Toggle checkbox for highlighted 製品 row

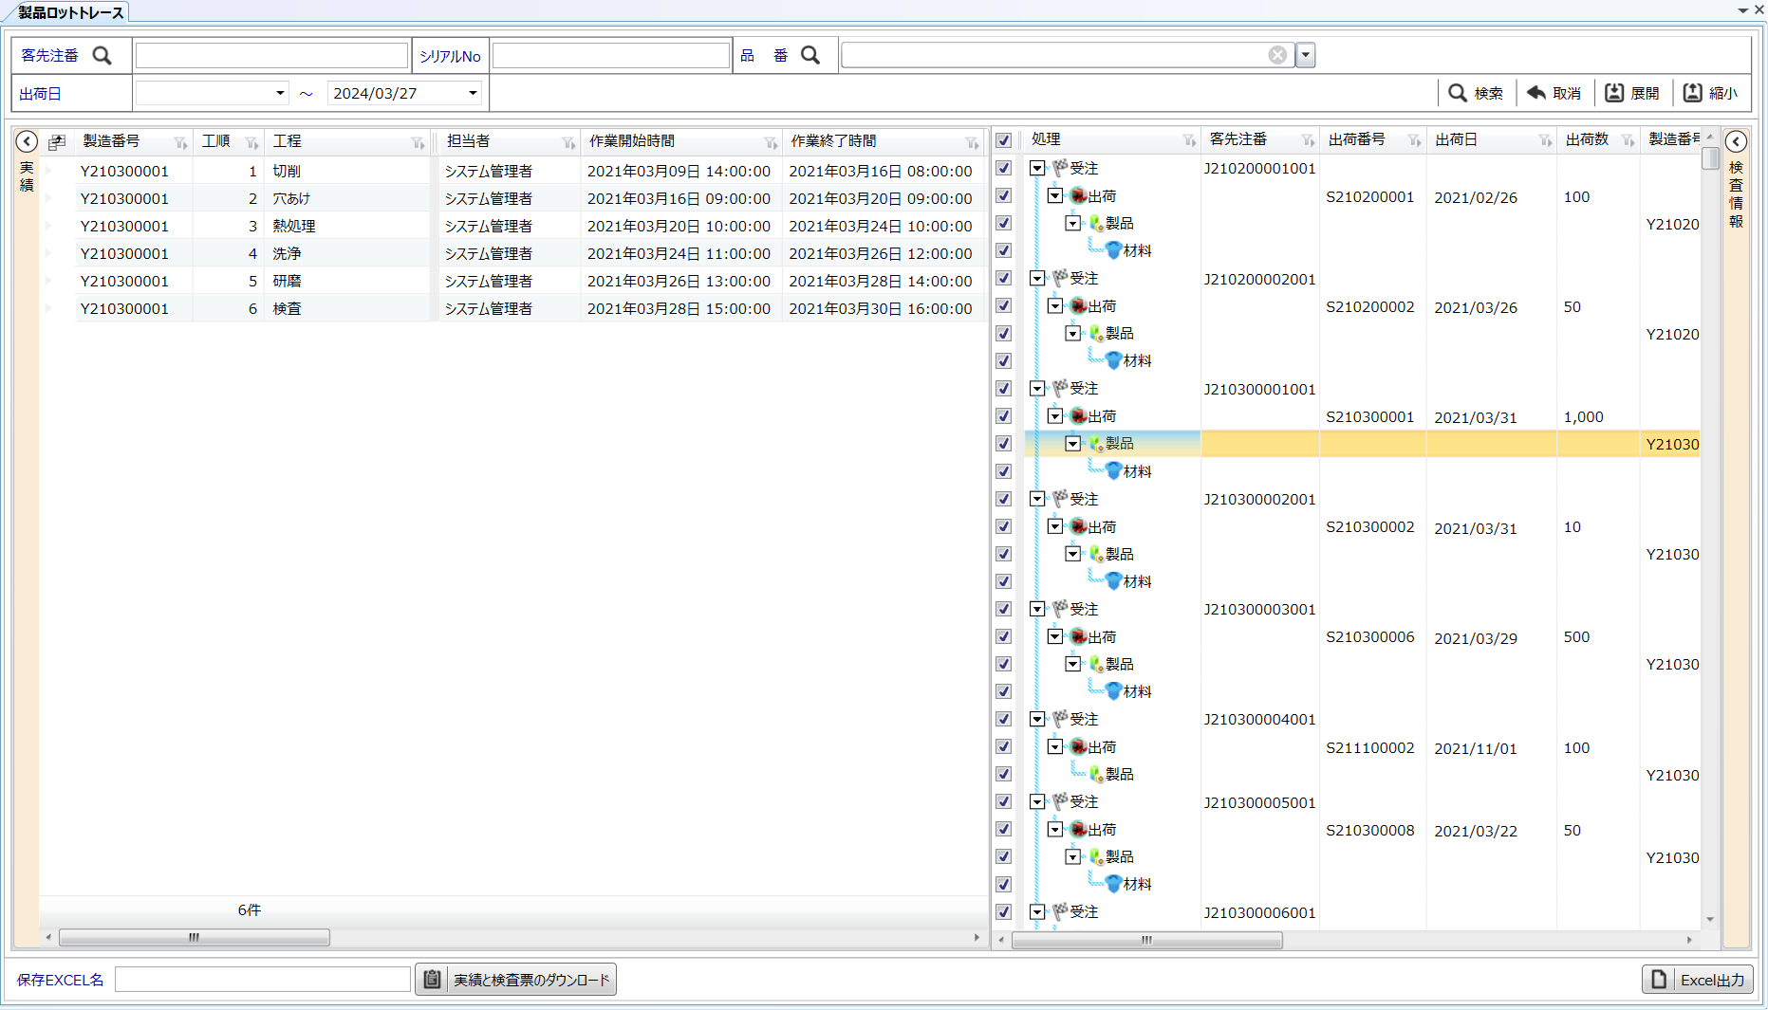1003,444
